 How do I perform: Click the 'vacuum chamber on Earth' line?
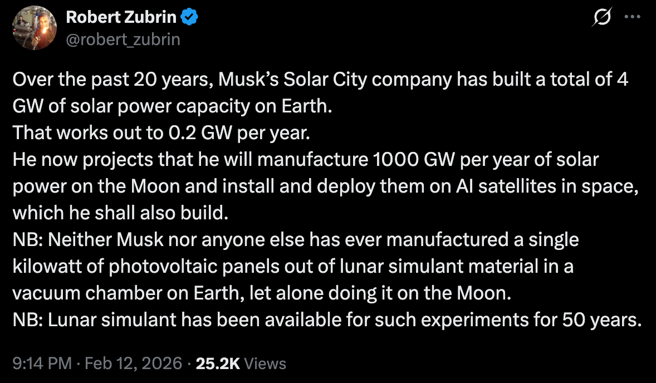click(262, 293)
